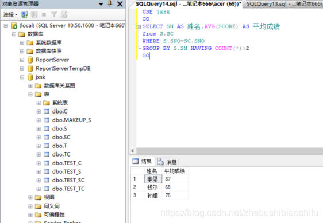323x223 pixels.
Task: Expand the 系统数据库 folder
Action: point(22,43)
